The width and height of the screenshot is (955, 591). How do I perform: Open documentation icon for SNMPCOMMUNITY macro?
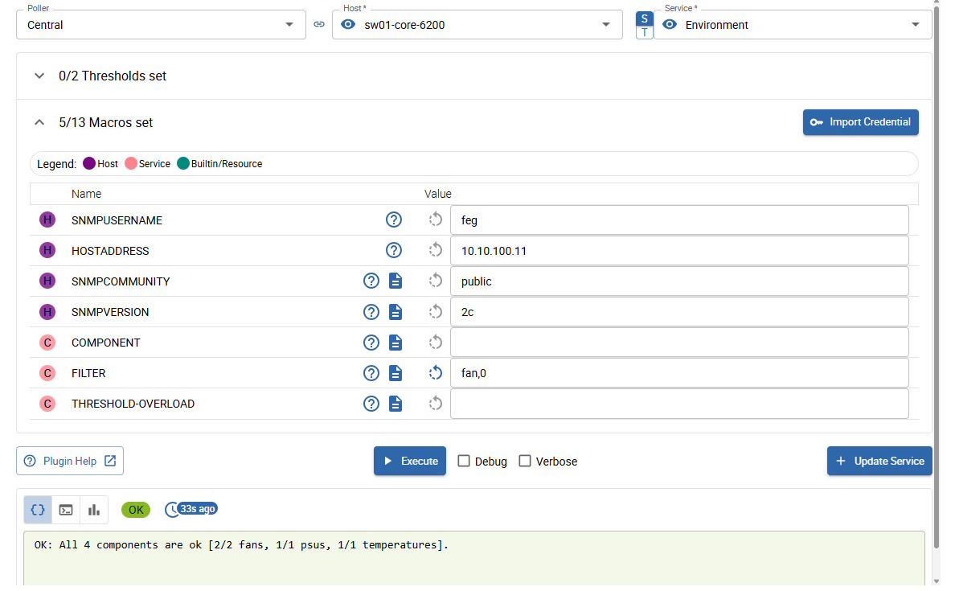click(396, 281)
